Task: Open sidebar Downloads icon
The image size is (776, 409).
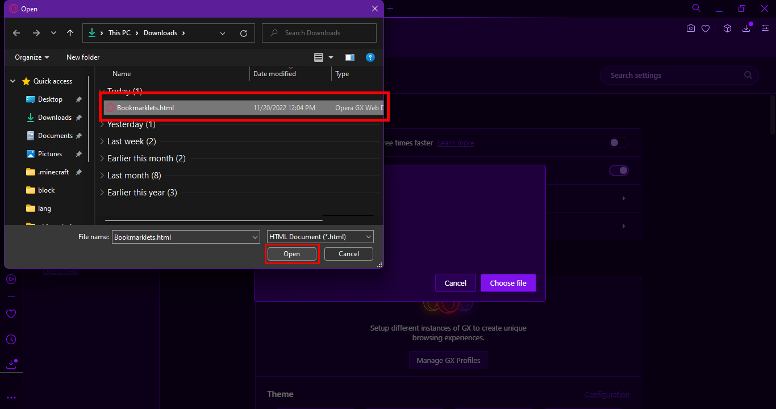Action: 11,364
